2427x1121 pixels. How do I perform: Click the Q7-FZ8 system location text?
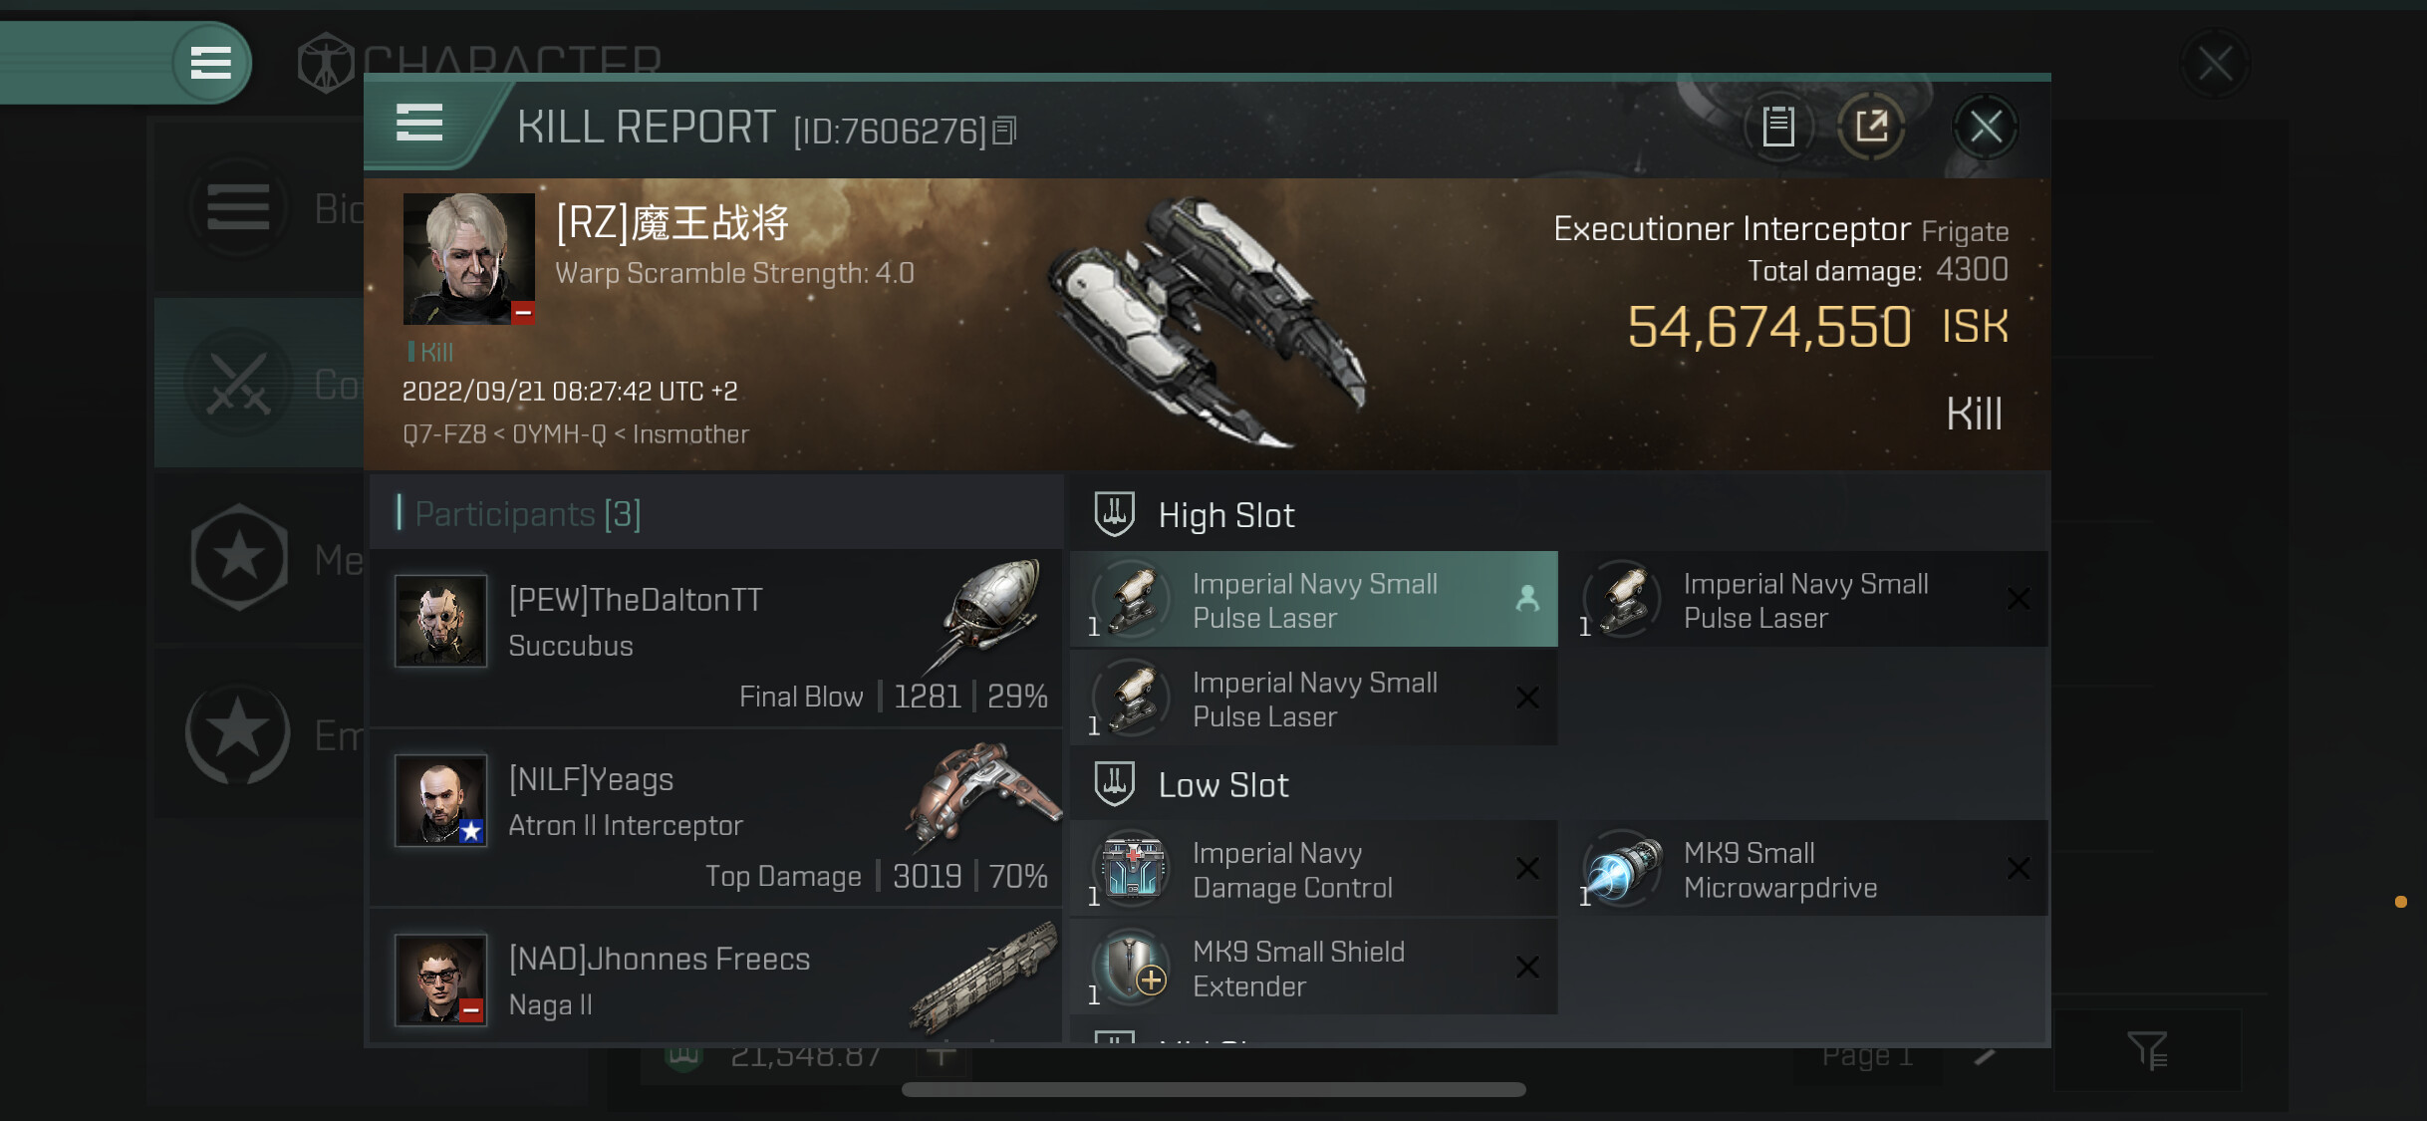[444, 434]
